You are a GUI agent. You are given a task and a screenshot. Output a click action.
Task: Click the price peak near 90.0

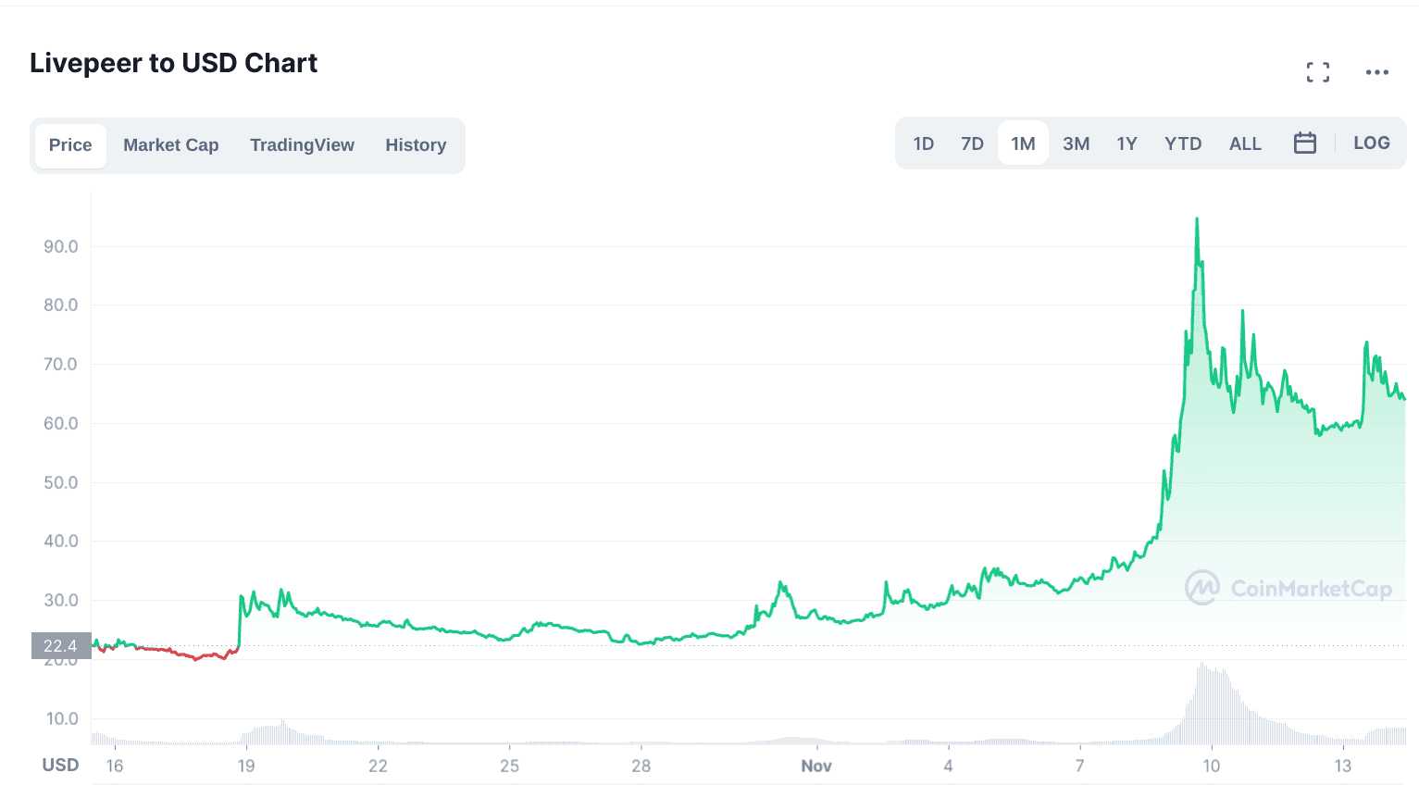point(1197,220)
